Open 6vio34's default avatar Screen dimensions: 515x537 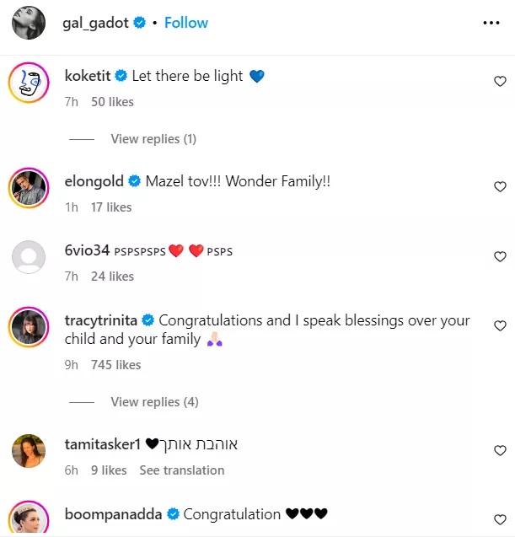(28, 257)
